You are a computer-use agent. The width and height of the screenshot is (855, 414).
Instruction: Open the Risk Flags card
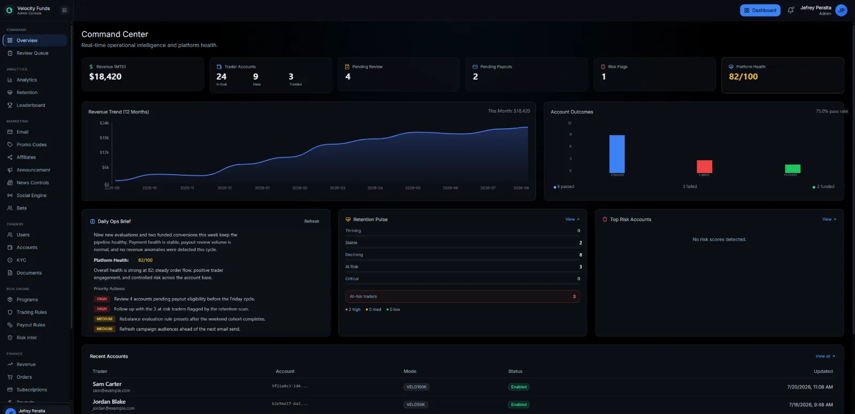point(655,74)
